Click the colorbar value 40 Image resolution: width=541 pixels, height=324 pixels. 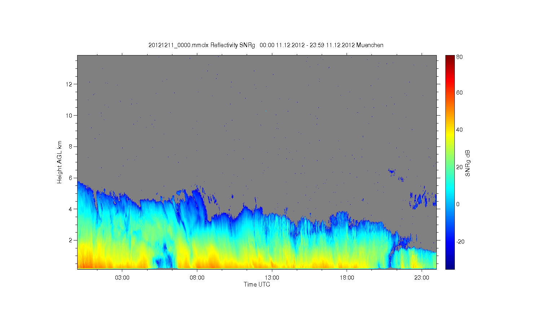point(459,130)
